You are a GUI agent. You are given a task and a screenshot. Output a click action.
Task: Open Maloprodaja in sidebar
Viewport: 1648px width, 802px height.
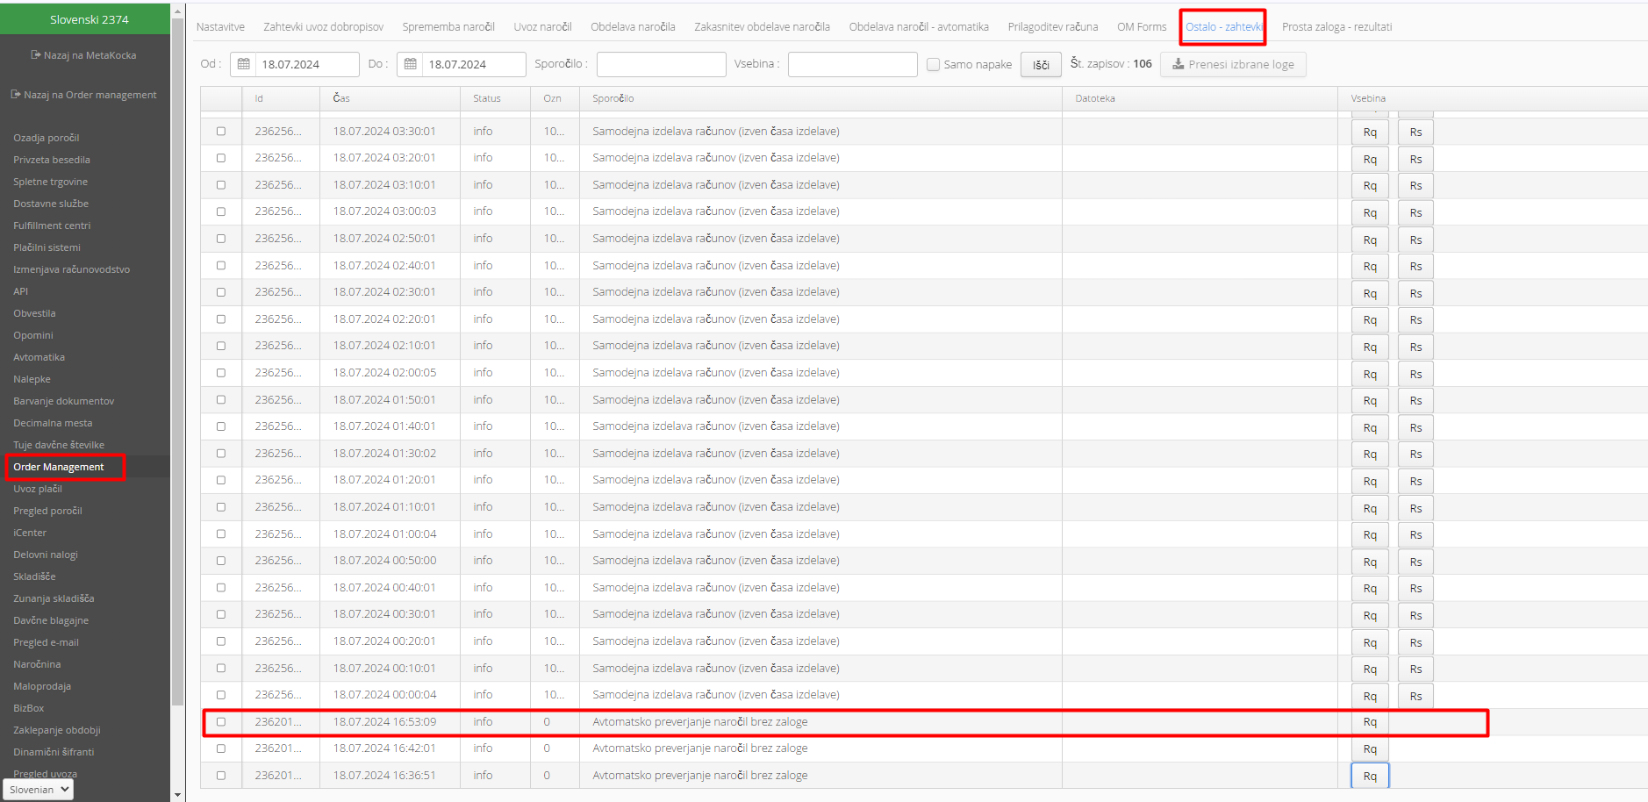tap(42, 686)
